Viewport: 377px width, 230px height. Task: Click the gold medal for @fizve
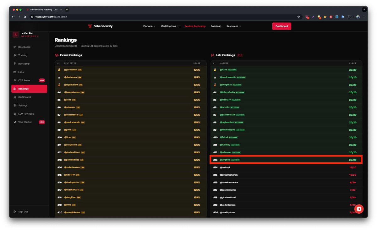[215, 70]
